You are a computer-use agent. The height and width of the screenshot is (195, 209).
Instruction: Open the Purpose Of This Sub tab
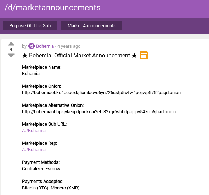[30, 26]
